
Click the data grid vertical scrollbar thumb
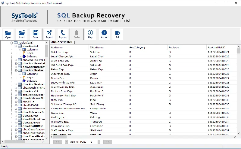[x=239, y=51]
